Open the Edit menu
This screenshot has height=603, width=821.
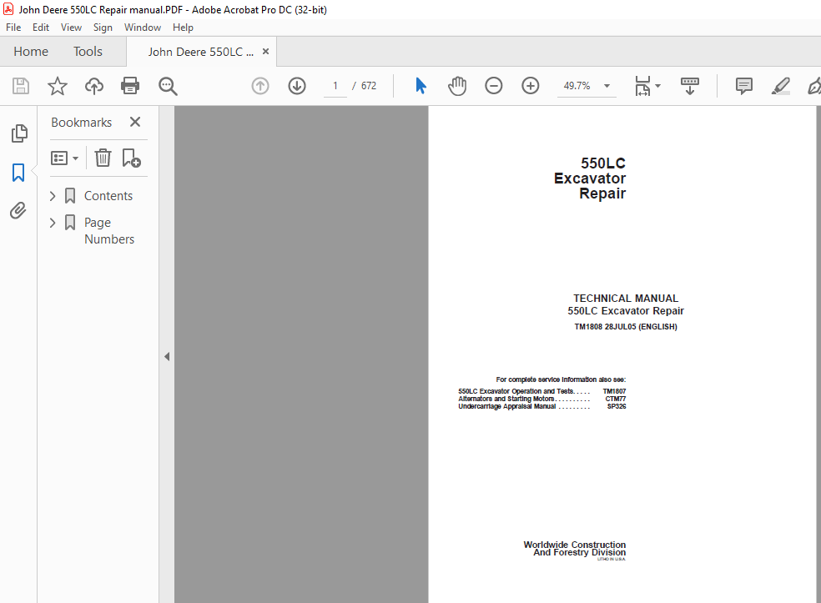(x=41, y=28)
